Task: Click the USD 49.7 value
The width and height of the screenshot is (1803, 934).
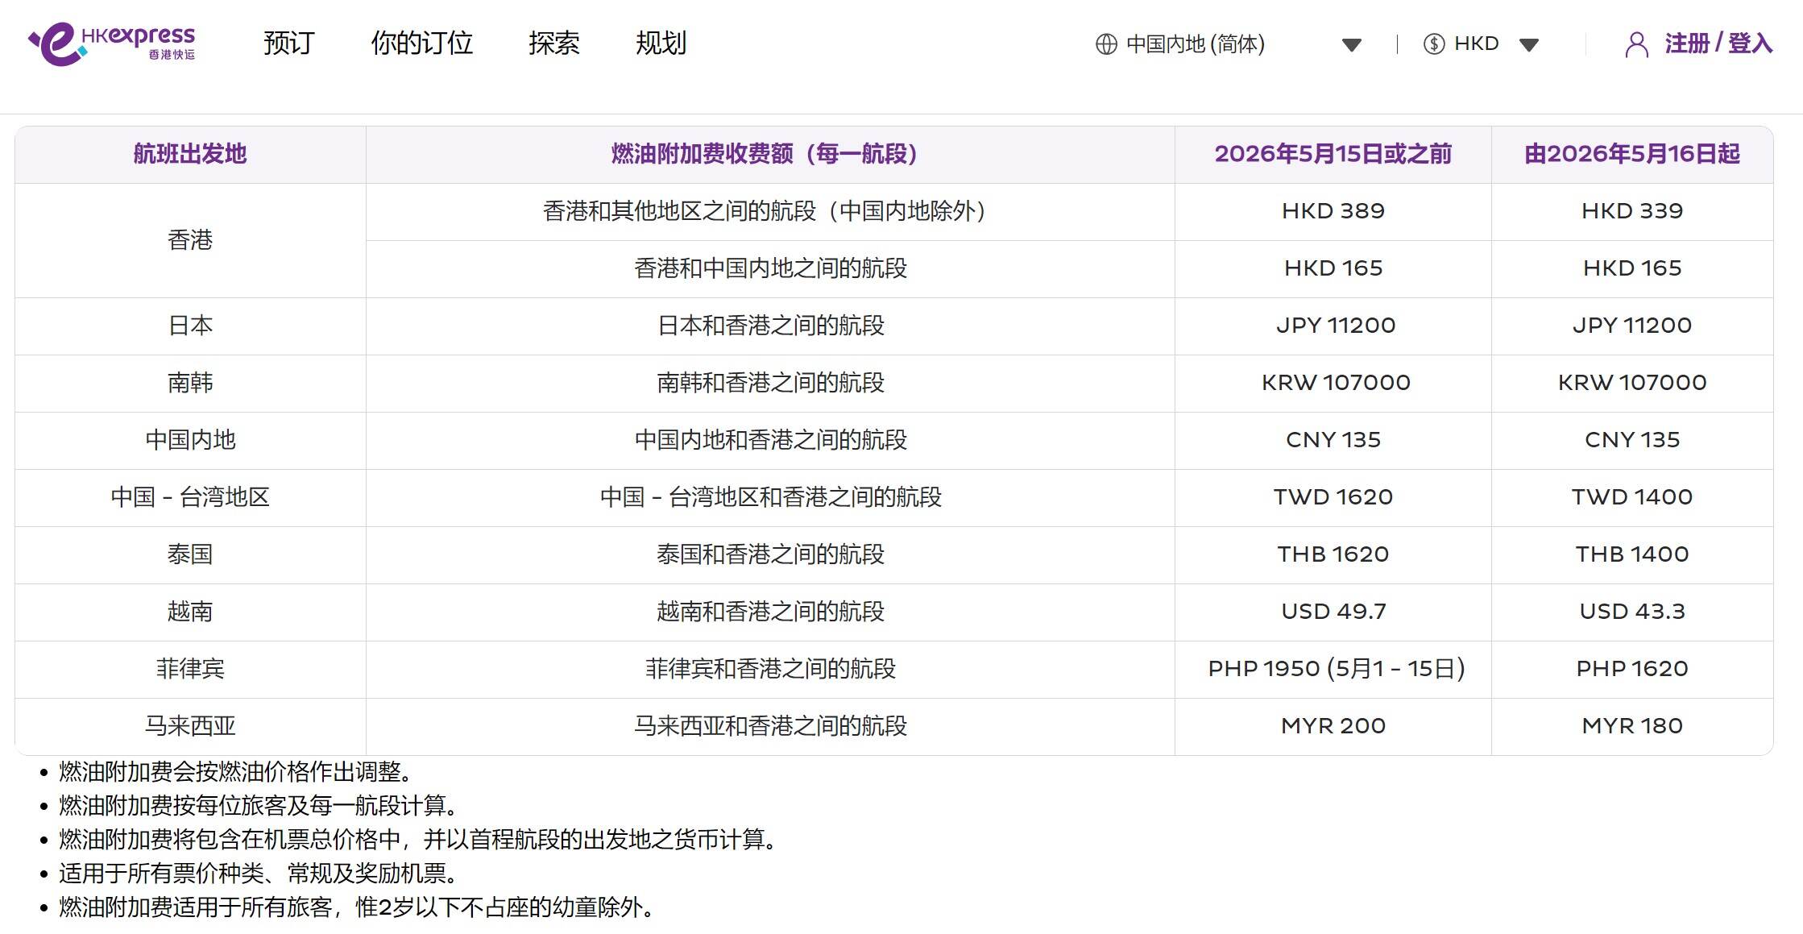Action: tap(1333, 612)
